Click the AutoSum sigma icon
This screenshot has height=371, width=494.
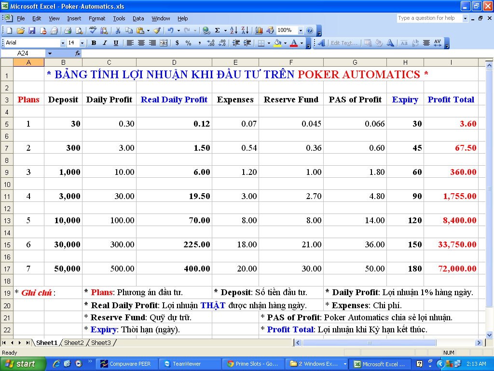[x=218, y=30]
